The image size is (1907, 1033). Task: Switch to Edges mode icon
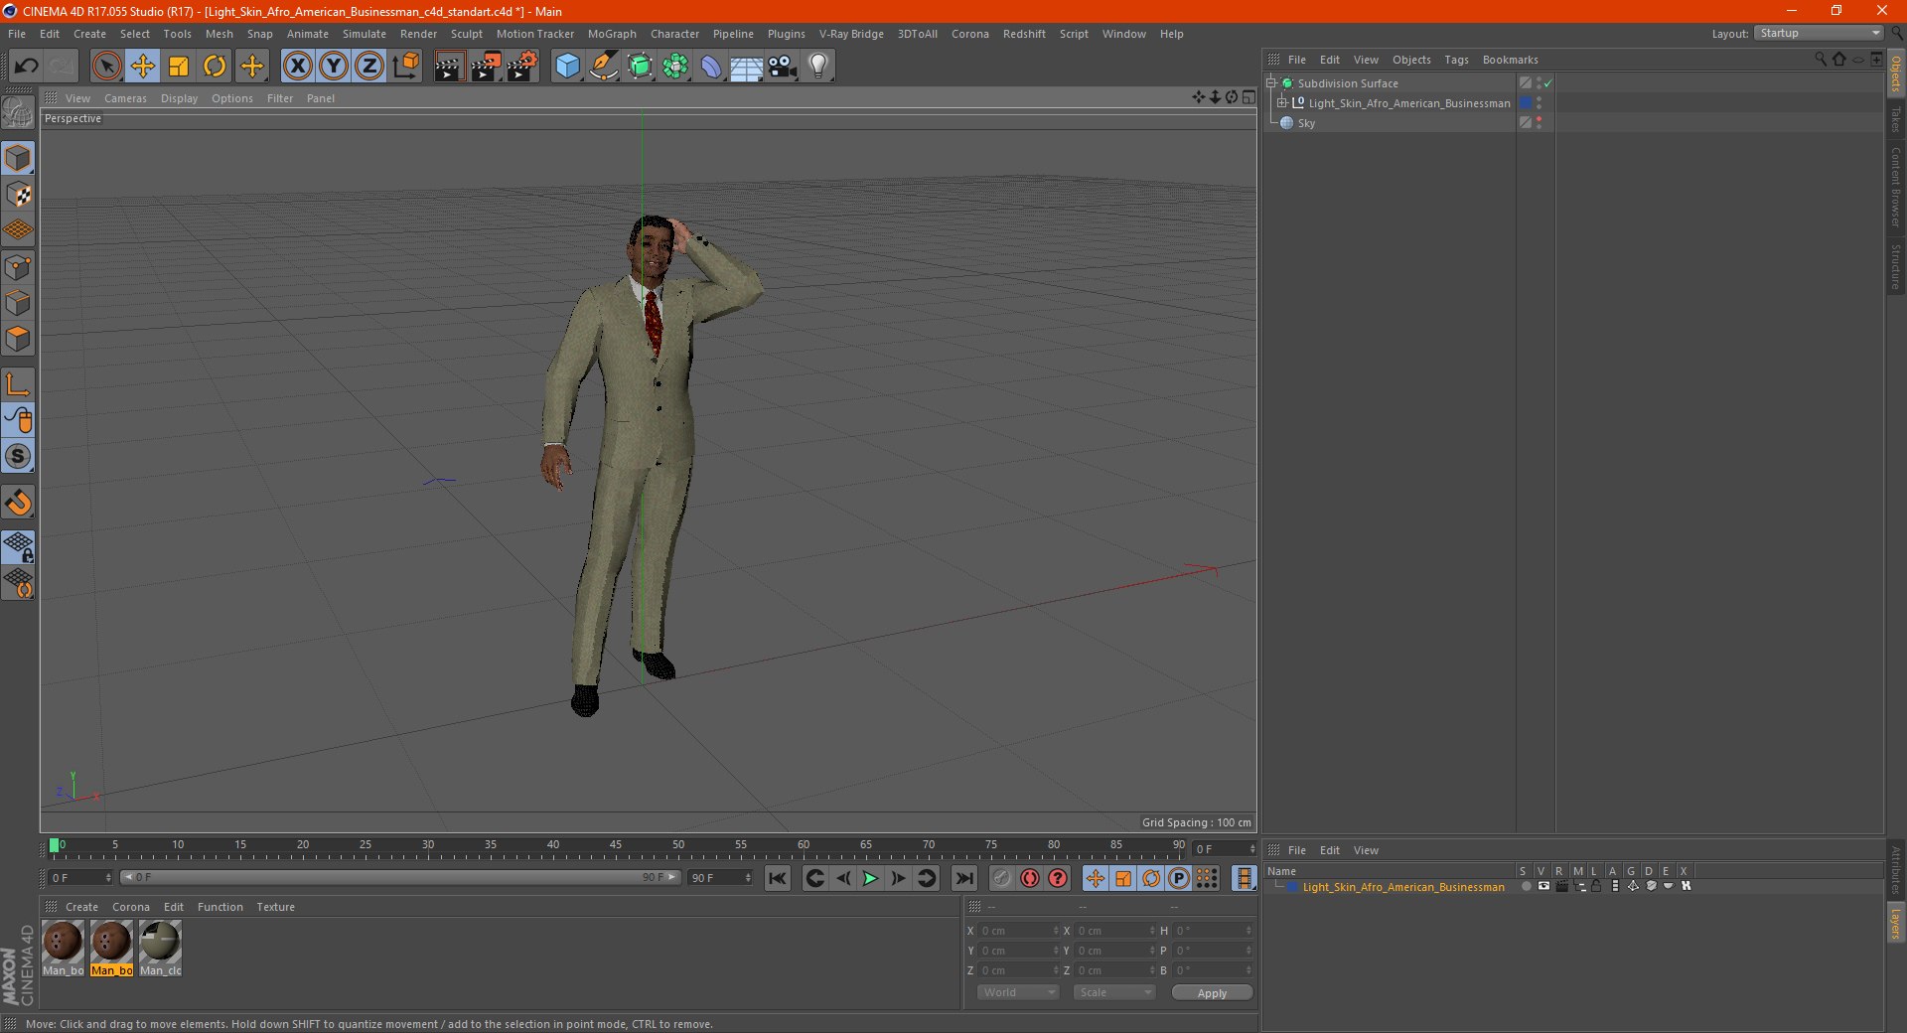[18, 303]
